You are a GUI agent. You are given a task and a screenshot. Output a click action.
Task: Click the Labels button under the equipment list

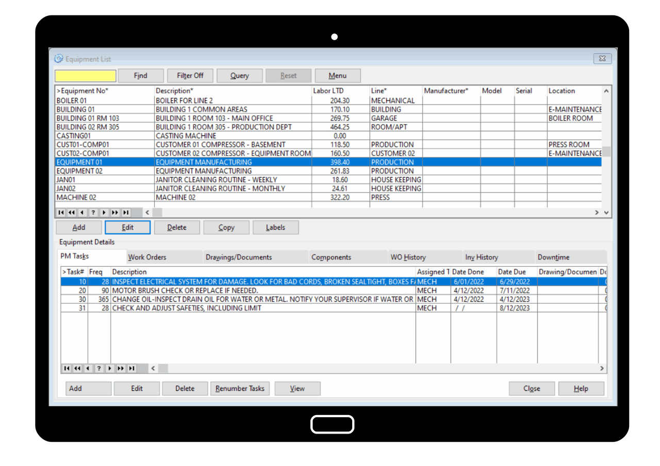click(x=275, y=227)
